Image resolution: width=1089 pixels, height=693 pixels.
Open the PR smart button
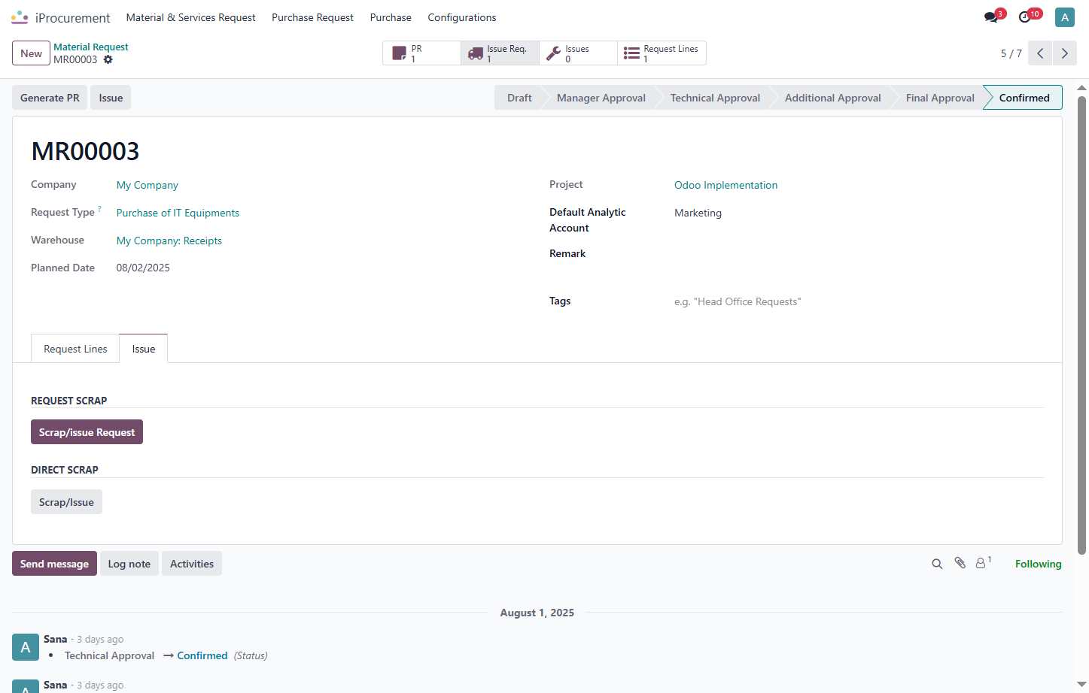point(421,53)
